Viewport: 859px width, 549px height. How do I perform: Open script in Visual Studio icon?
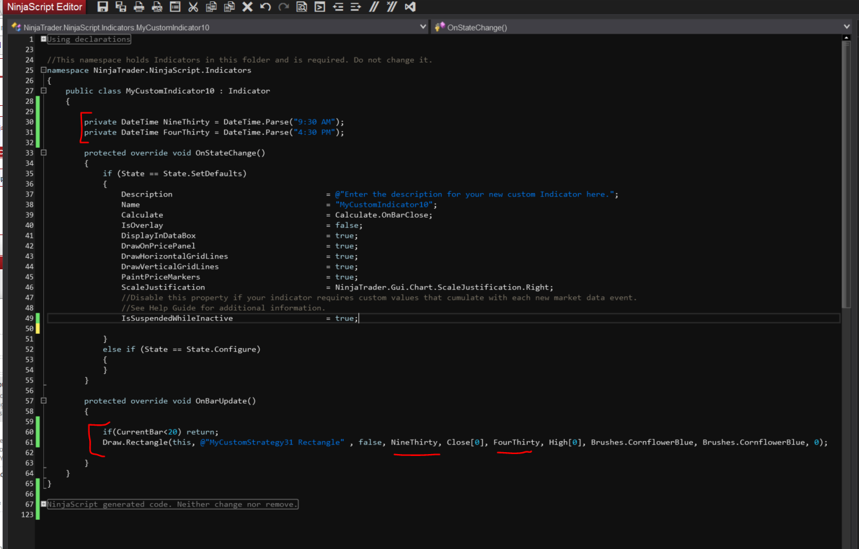(409, 7)
